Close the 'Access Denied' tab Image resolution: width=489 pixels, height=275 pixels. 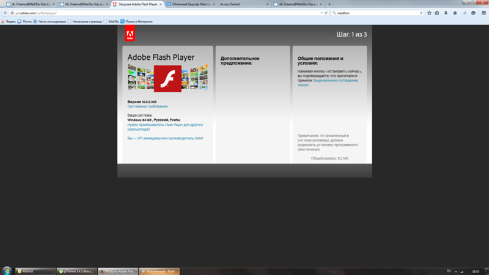coord(267,4)
